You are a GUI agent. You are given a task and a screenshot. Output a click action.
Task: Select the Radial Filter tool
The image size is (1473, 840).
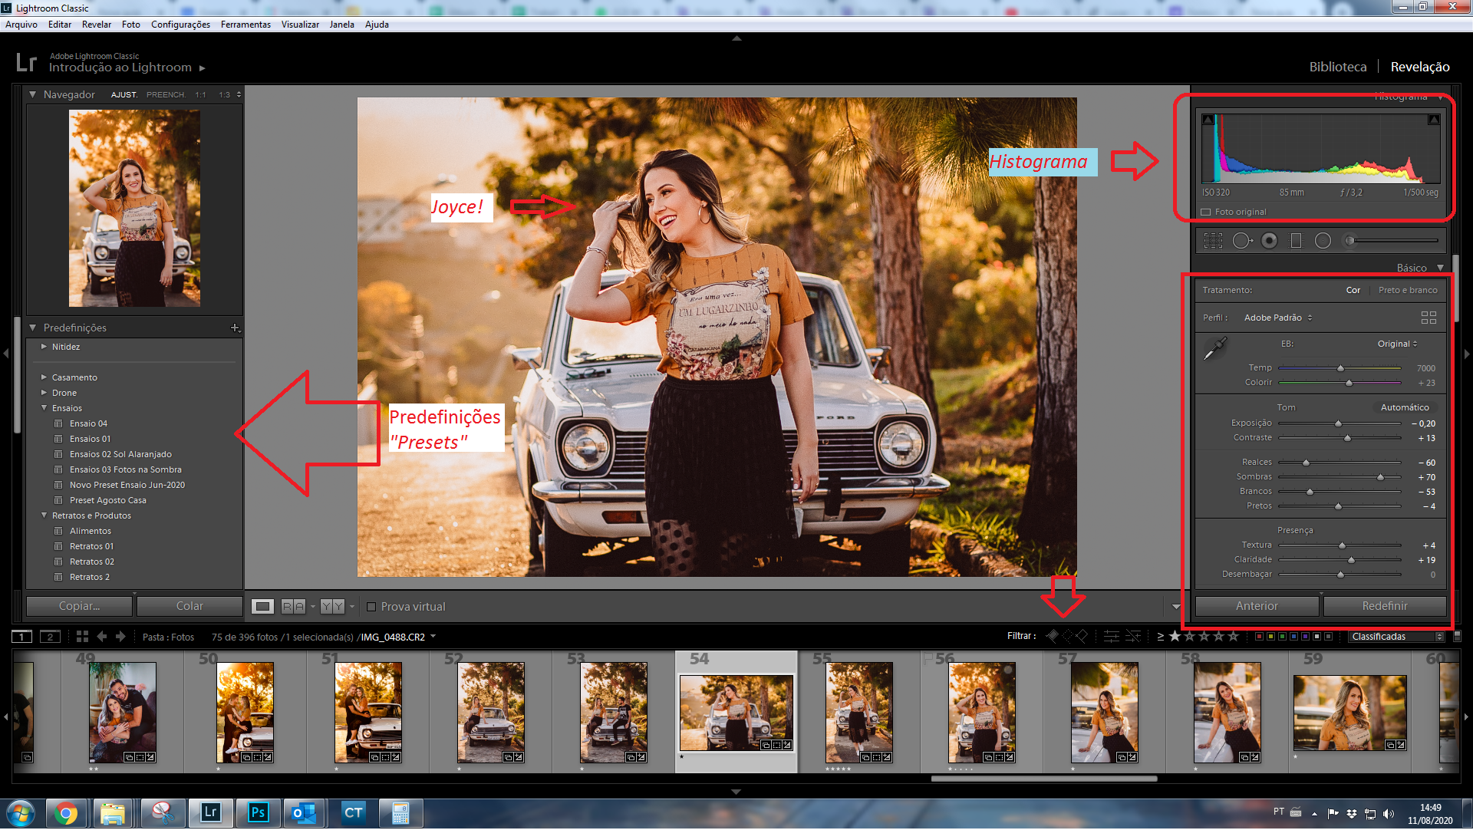pyautogui.click(x=1323, y=241)
